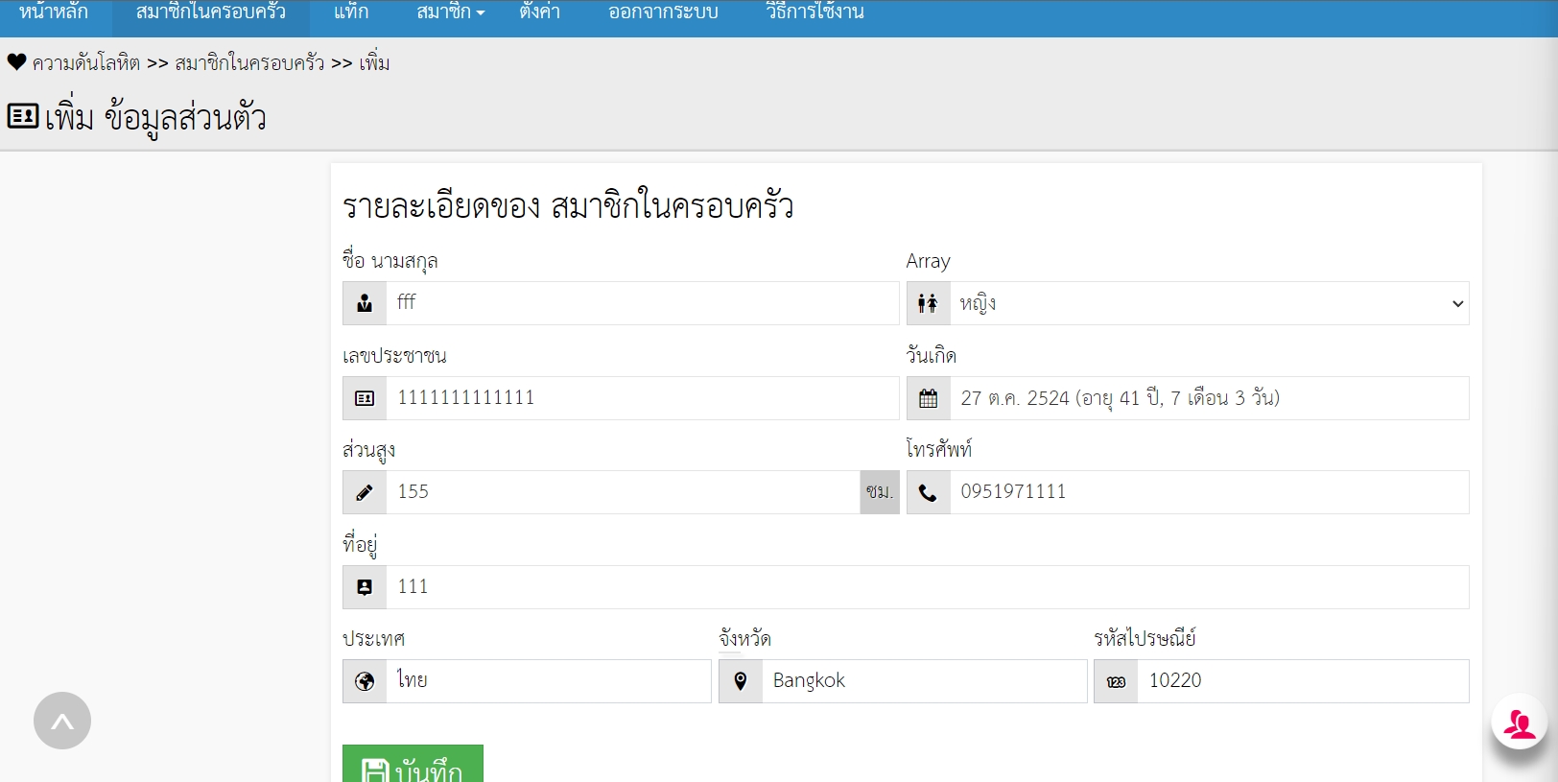This screenshot has height=782, width=1558.
Task: Click the calendar icon beside วันเกิด
Action: pos(928,398)
